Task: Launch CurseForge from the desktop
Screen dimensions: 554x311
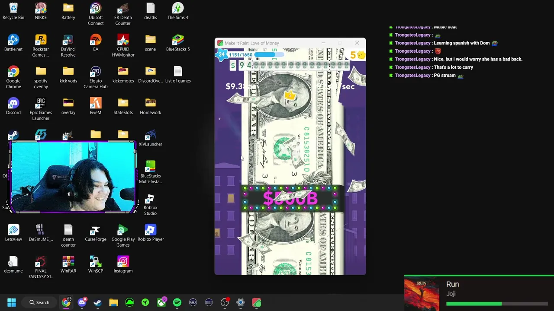Action: click(x=96, y=233)
